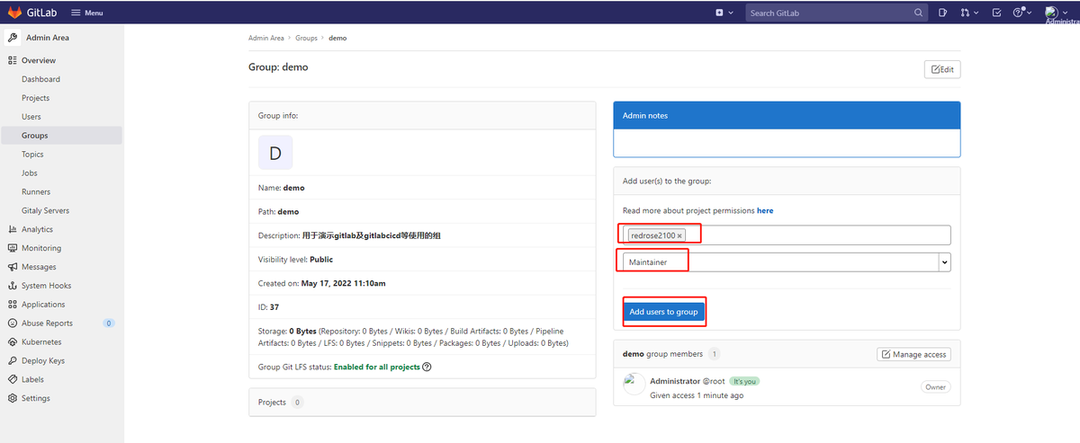The width and height of the screenshot is (1080, 443).
Task: Open Topics in the sidebar
Action: click(x=32, y=155)
